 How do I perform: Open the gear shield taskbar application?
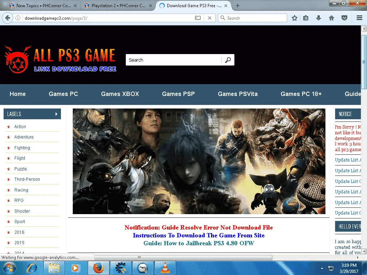point(120,268)
